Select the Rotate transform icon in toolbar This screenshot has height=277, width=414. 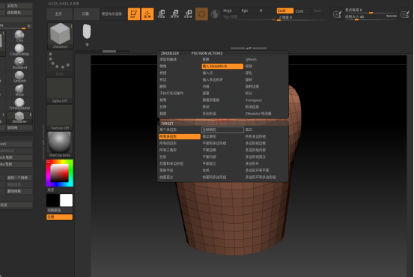[188, 14]
